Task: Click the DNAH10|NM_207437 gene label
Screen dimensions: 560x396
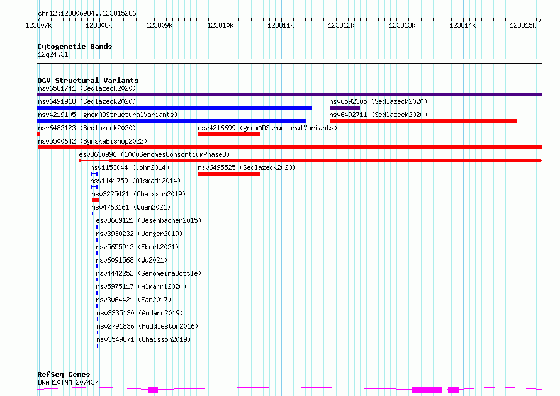Action: (68, 382)
